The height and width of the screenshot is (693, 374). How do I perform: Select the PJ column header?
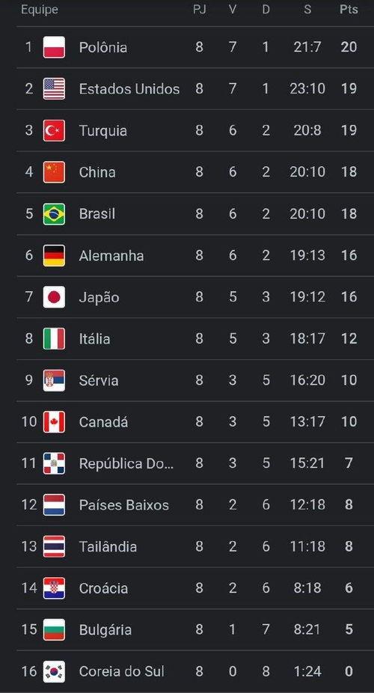[x=200, y=9]
